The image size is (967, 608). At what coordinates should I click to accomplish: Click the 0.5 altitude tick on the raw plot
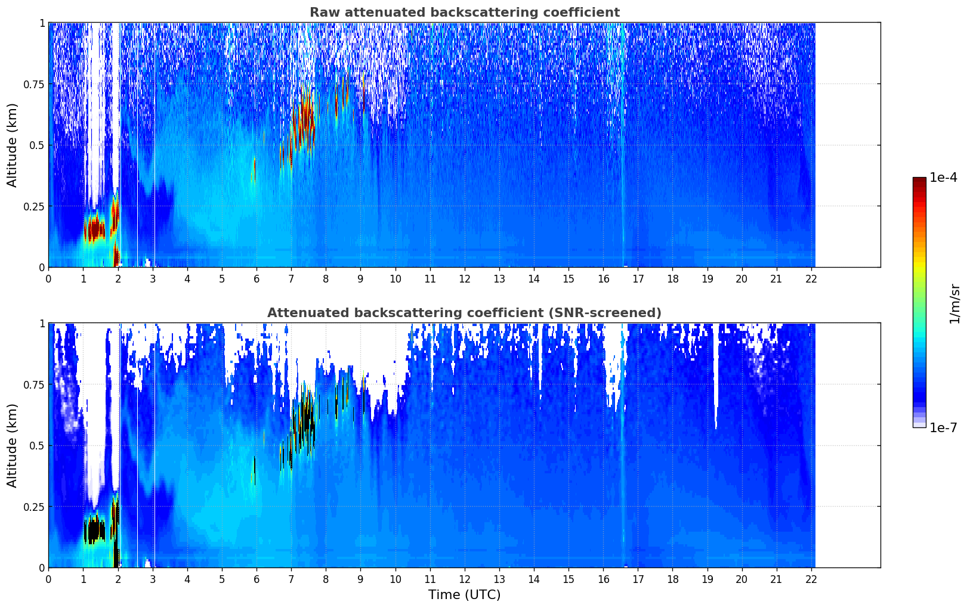[x=38, y=145]
